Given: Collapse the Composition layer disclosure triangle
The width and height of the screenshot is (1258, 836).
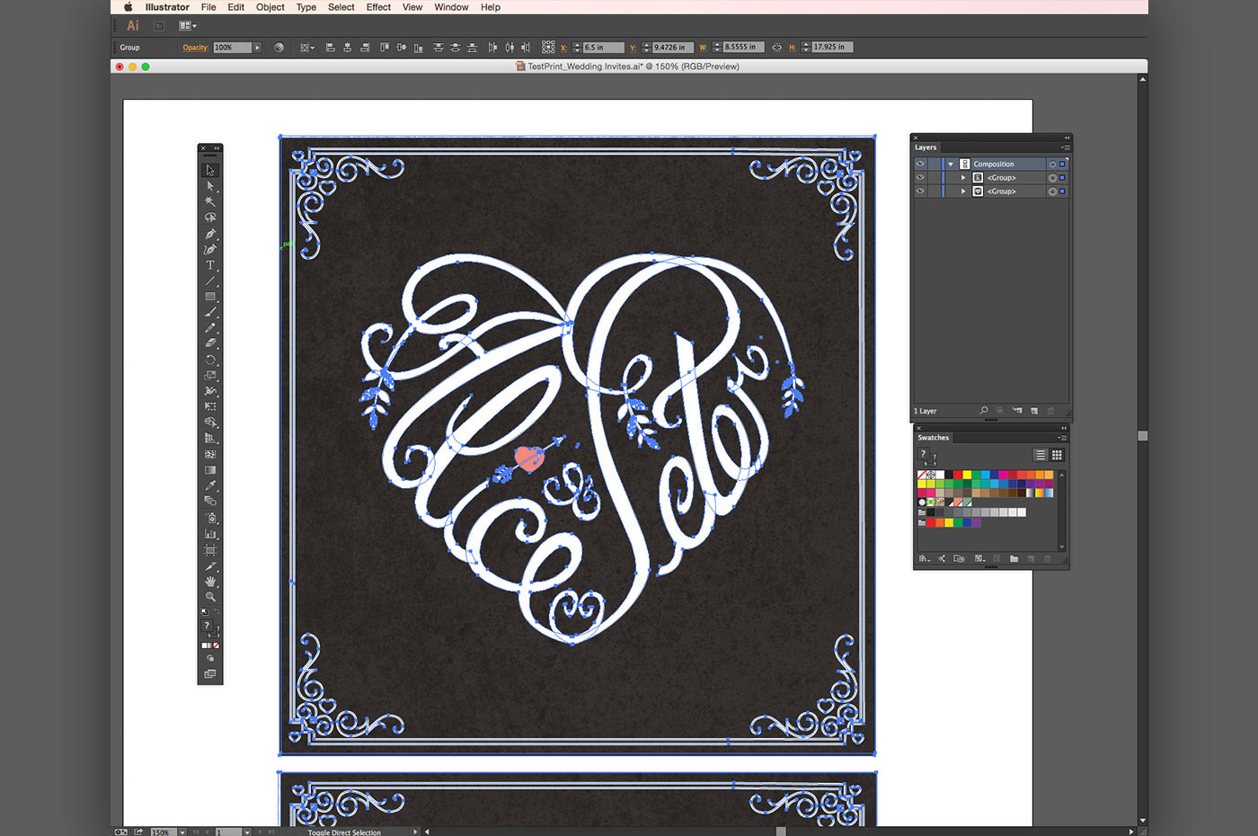Looking at the screenshot, I should click(951, 165).
